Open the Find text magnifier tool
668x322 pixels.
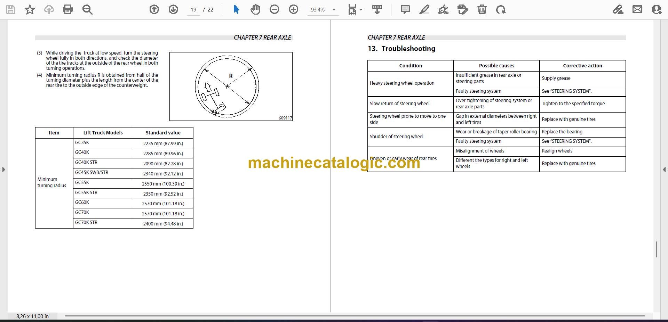pos(87,9)
